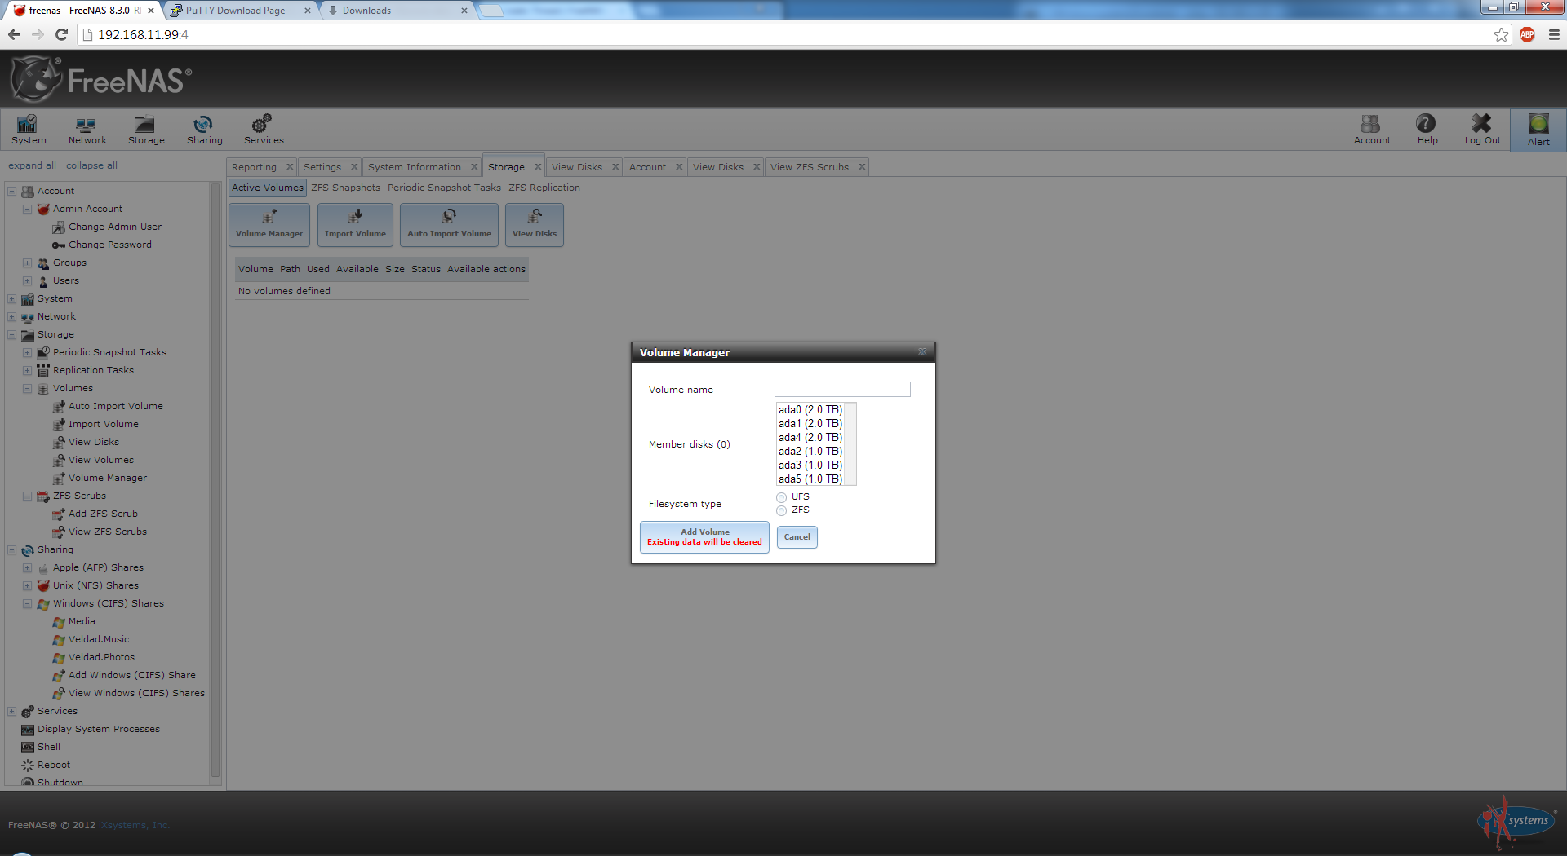This screenshot has height=856, width=1567.
Task: Select the ZFS filesystem type radio
Action: tap(781, 510)
